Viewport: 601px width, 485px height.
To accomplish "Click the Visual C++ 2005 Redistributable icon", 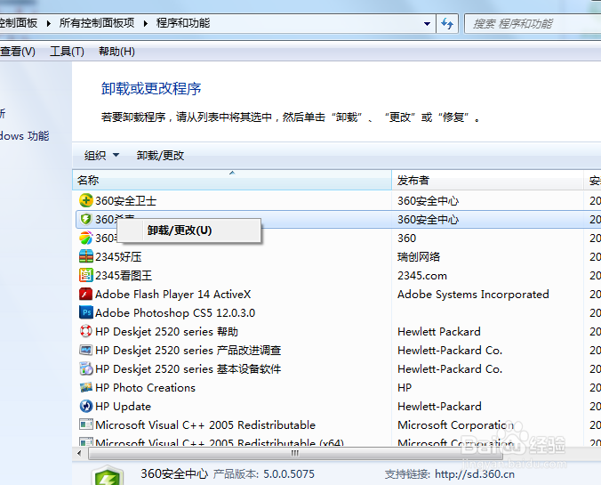I will click(x=86, y=424).
